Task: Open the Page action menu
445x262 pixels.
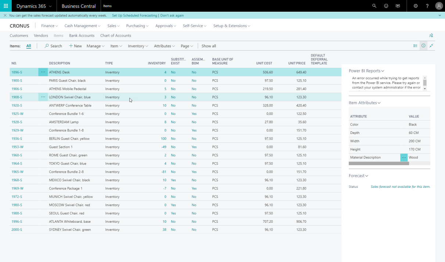Action: click(x=187, y=46)
